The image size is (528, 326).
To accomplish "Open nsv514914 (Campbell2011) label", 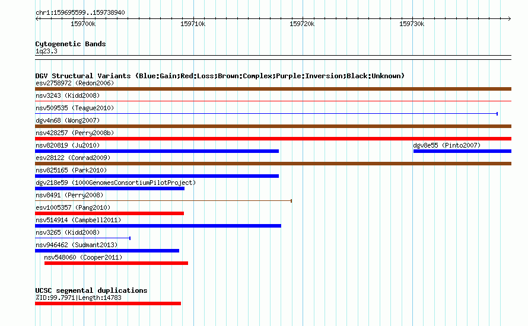I will point(78,220).
